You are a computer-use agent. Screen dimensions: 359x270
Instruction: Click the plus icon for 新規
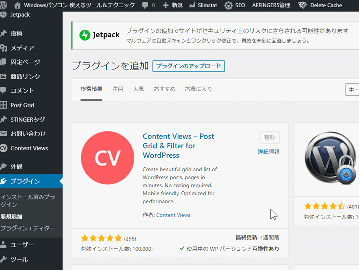(166, 5)
